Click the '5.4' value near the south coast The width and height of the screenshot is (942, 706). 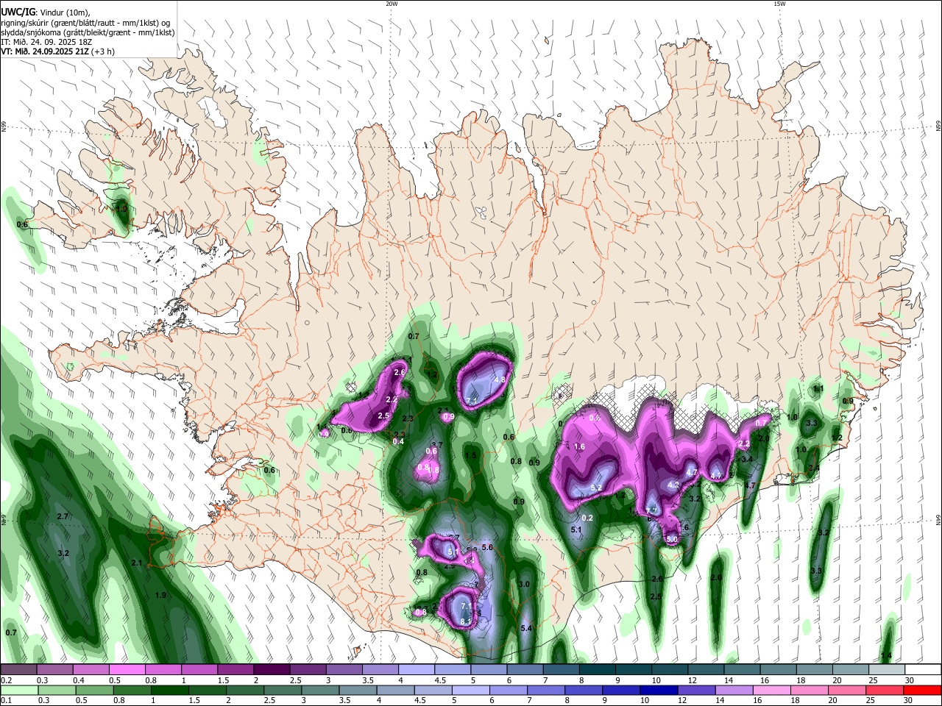pyautogui.click(x=526, y=628)
